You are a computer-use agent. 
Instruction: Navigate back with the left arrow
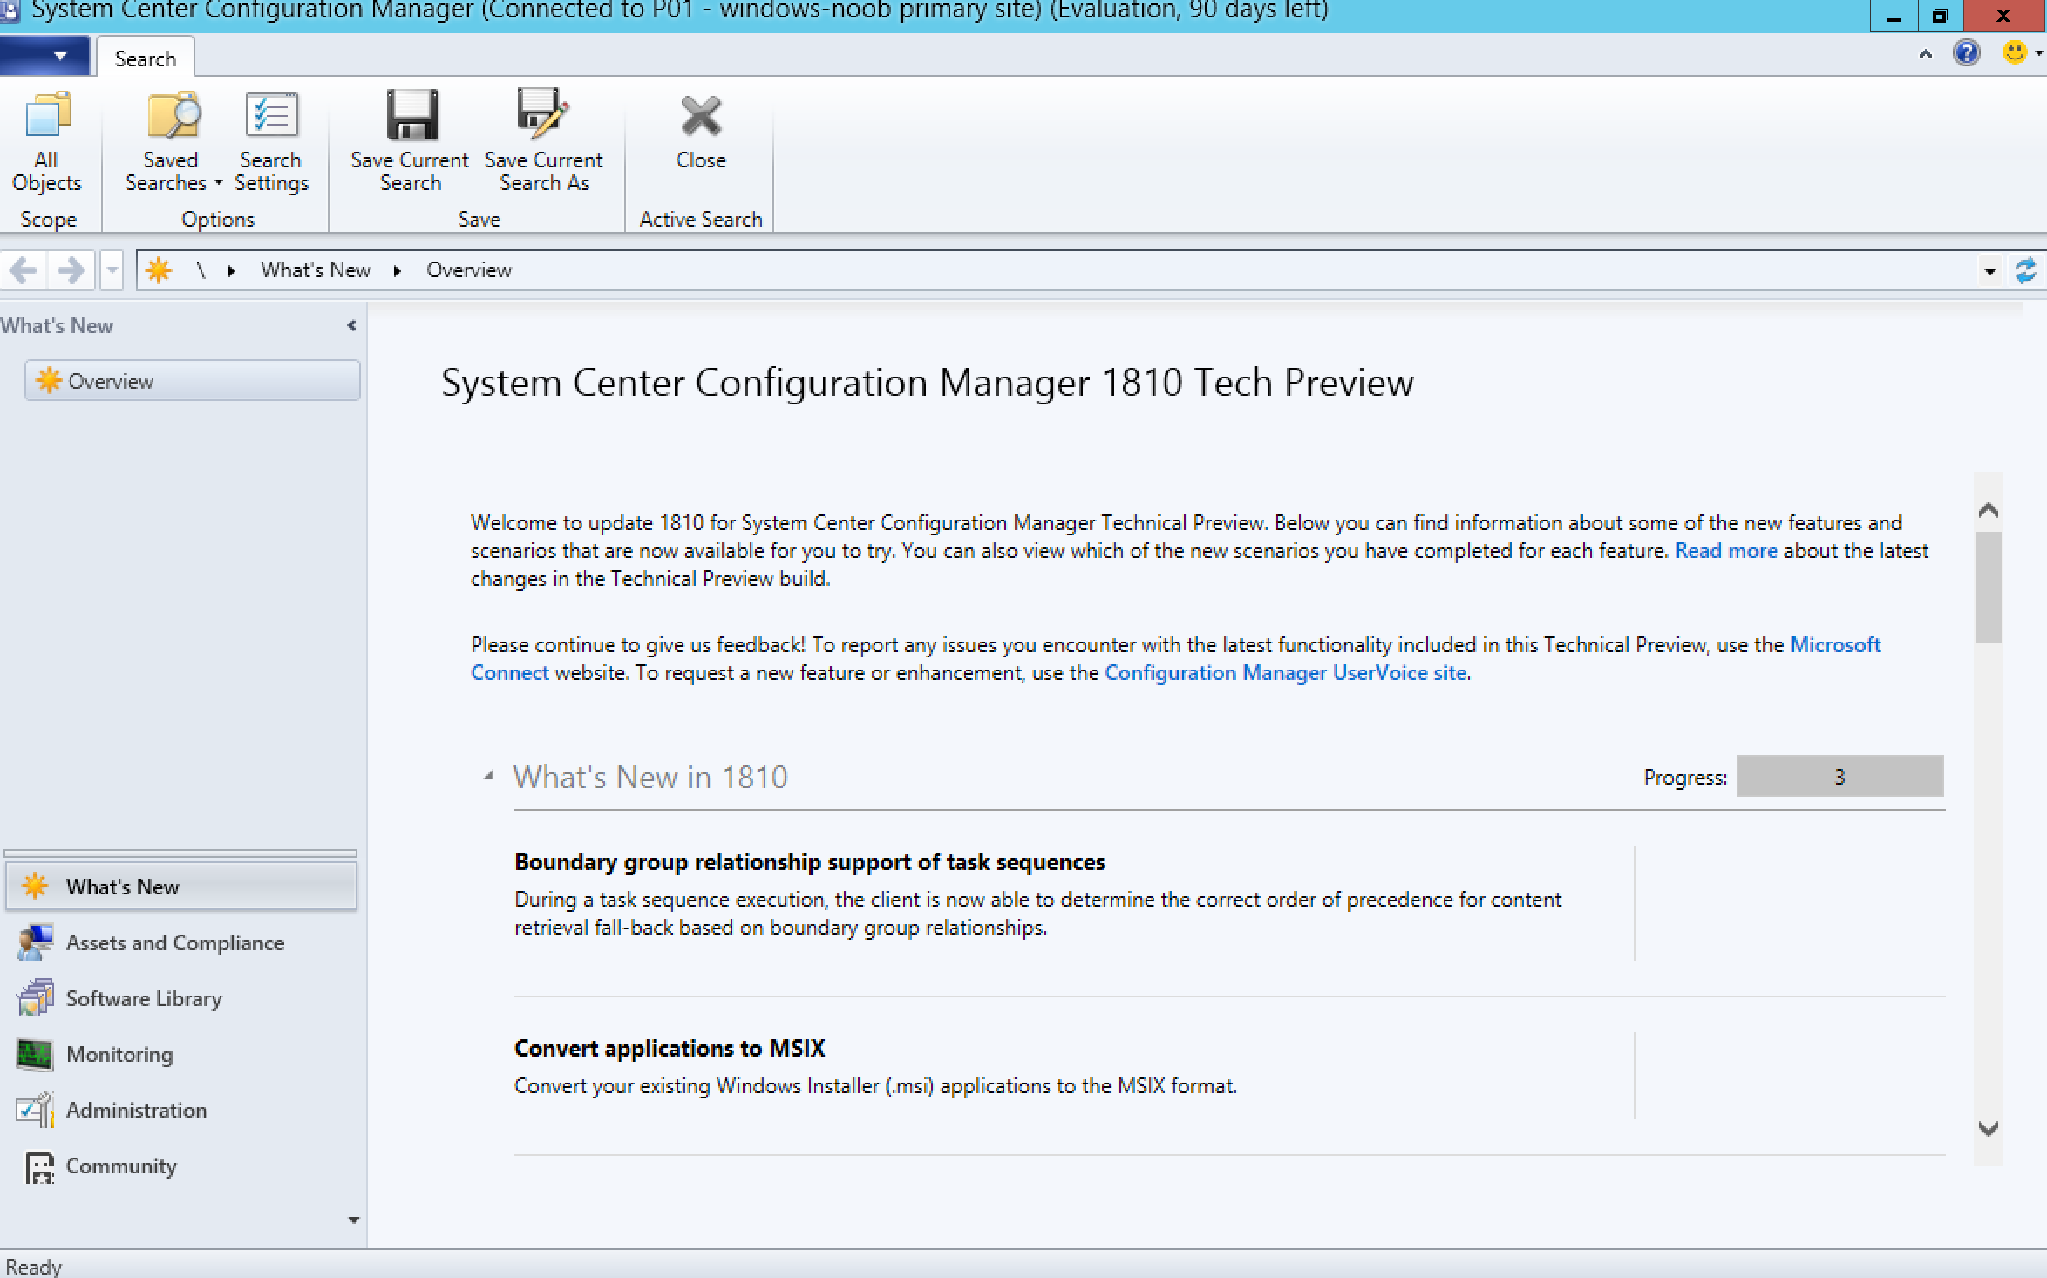click(x=24, y=270)
